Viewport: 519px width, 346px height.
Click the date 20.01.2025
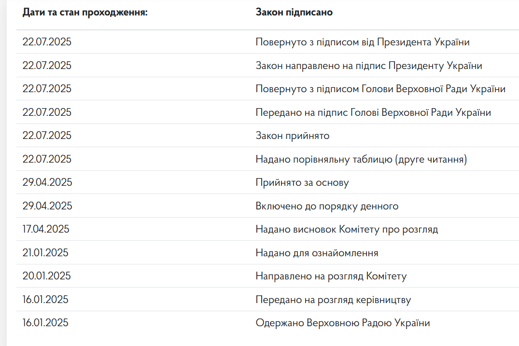click(x=46, y=276)
